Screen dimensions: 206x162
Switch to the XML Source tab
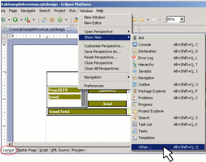pos(60,150)
